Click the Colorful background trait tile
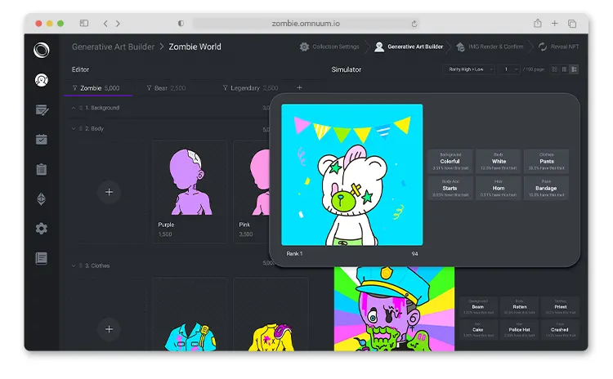This screenshot has height=379, width=613. pyautogui.click(x=450, y=161)
